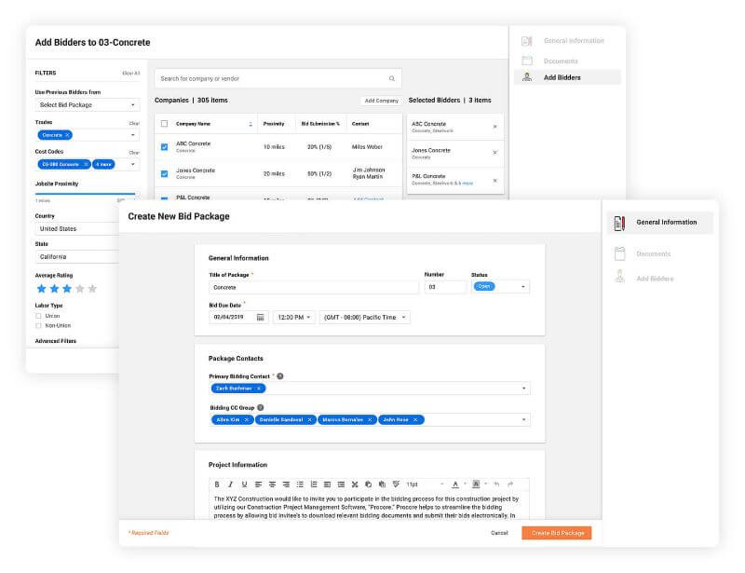
Task: Set average rating to five stars
Action: pos(92,289)
